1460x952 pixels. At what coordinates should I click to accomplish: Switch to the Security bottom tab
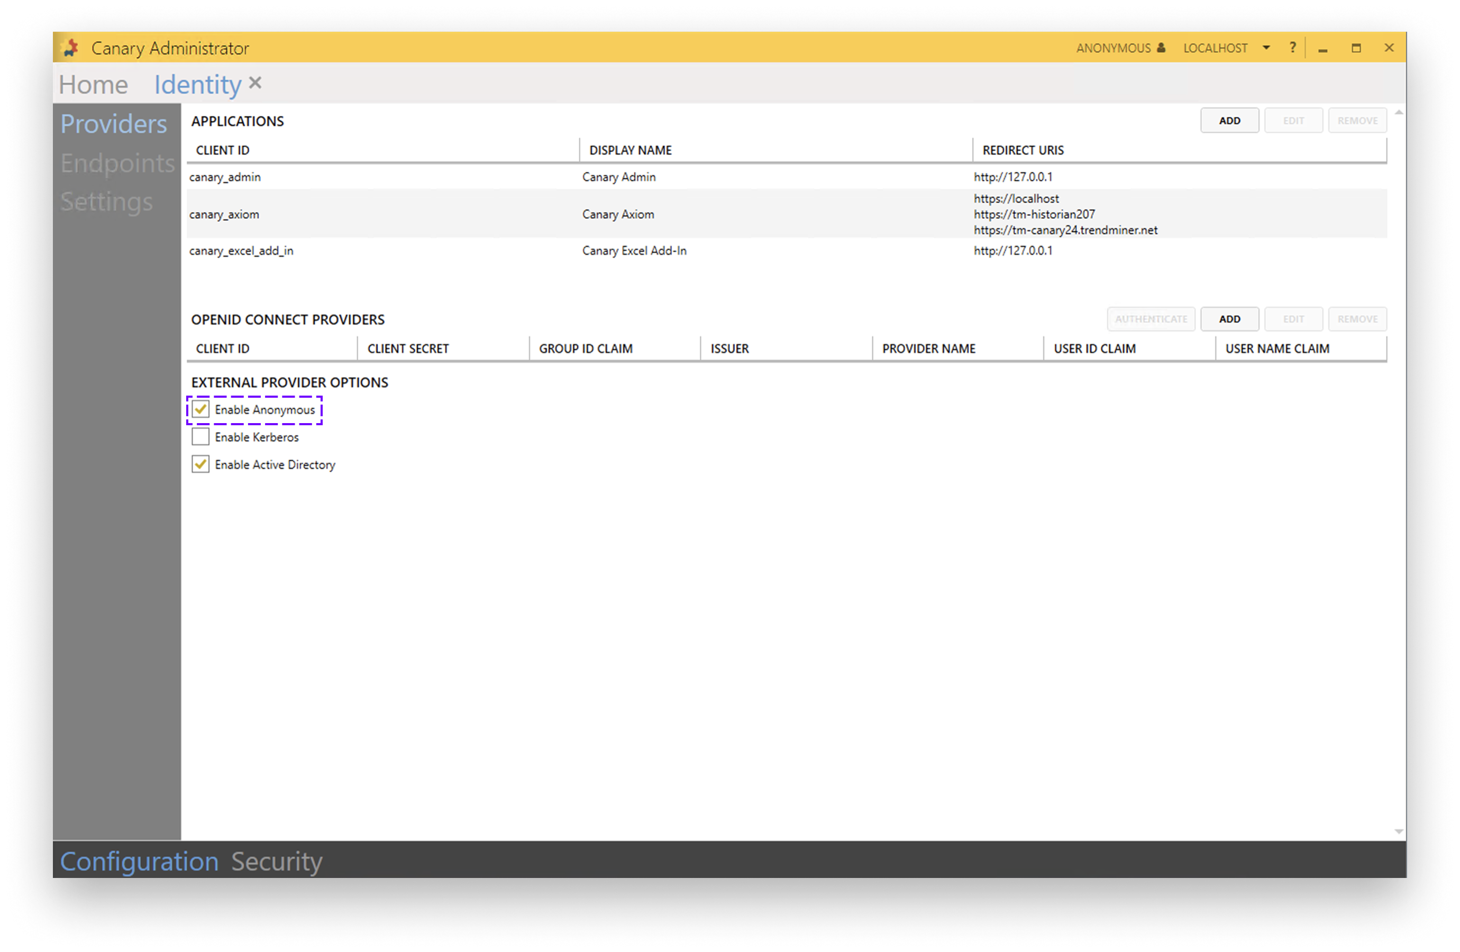277,861
